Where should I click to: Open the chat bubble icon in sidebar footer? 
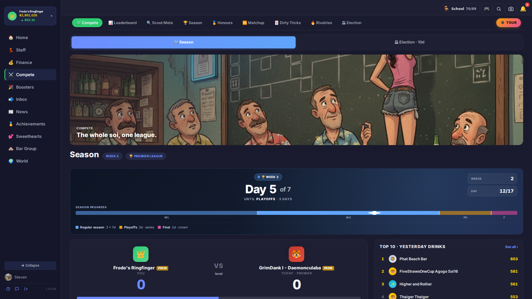17,289
